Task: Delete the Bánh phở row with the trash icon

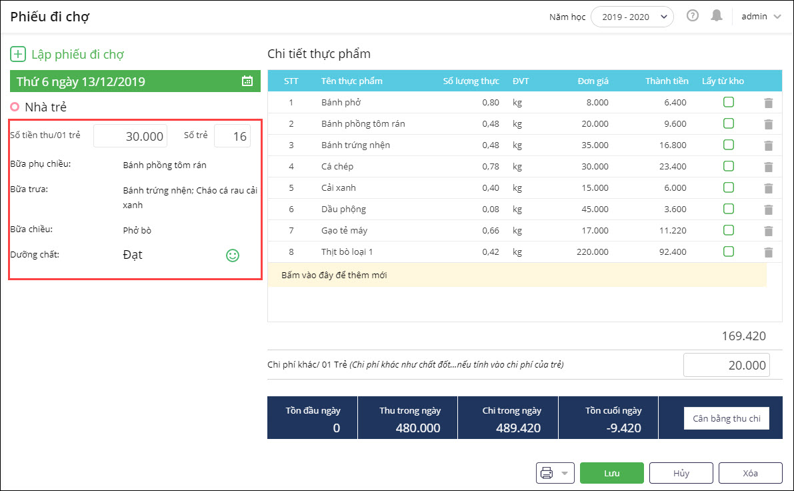Action: (768, 103)
